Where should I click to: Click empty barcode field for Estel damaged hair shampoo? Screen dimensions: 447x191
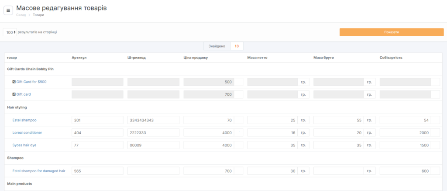(x=153, y=171)
